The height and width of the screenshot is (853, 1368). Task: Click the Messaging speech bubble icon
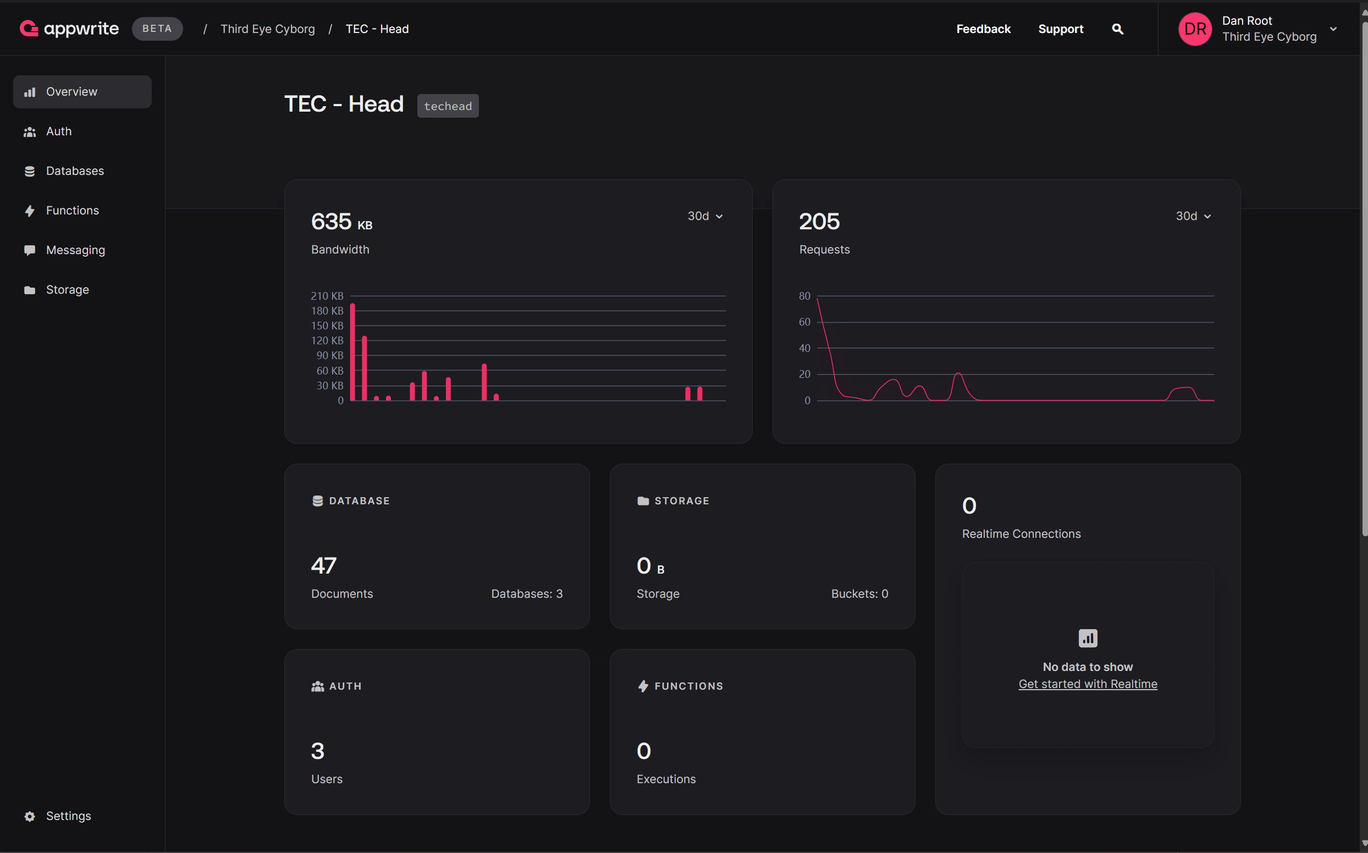tap(30, 250)
